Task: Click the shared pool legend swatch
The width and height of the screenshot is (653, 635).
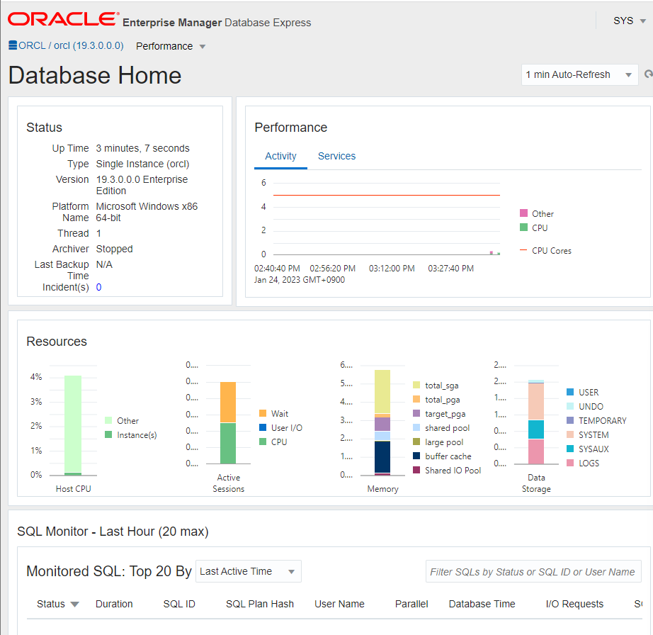Action: click(x=416, y=427)
